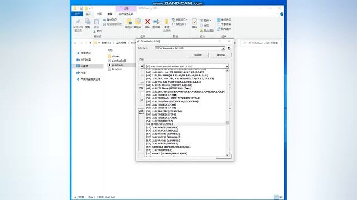Open the blue 文件 tab in Explorer

coord(77,14)
